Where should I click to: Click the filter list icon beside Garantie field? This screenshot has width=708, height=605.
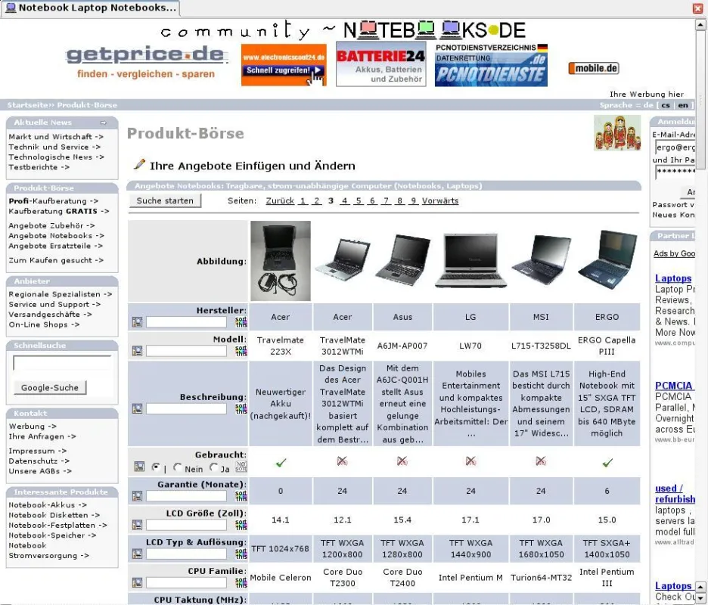tap(137, 496)
